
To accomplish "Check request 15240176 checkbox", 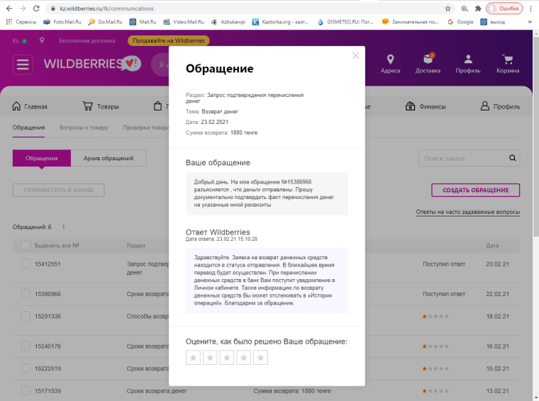I will coord(26,346).
